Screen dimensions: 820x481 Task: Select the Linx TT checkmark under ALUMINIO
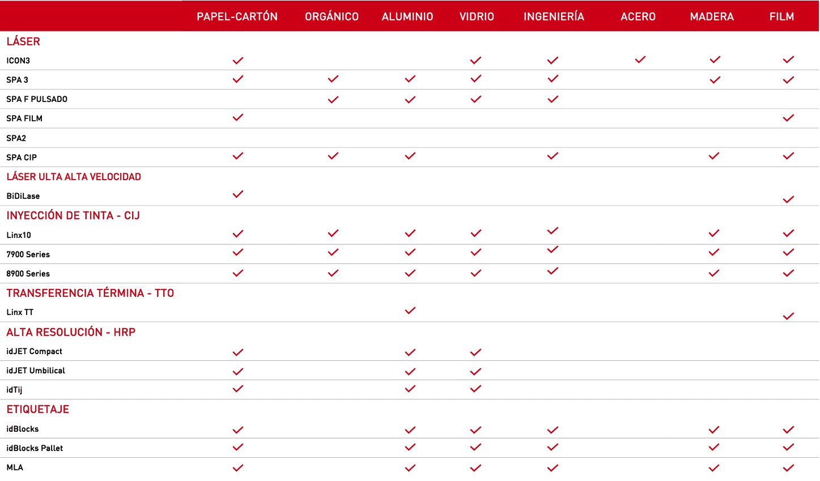tap(410, 310)
